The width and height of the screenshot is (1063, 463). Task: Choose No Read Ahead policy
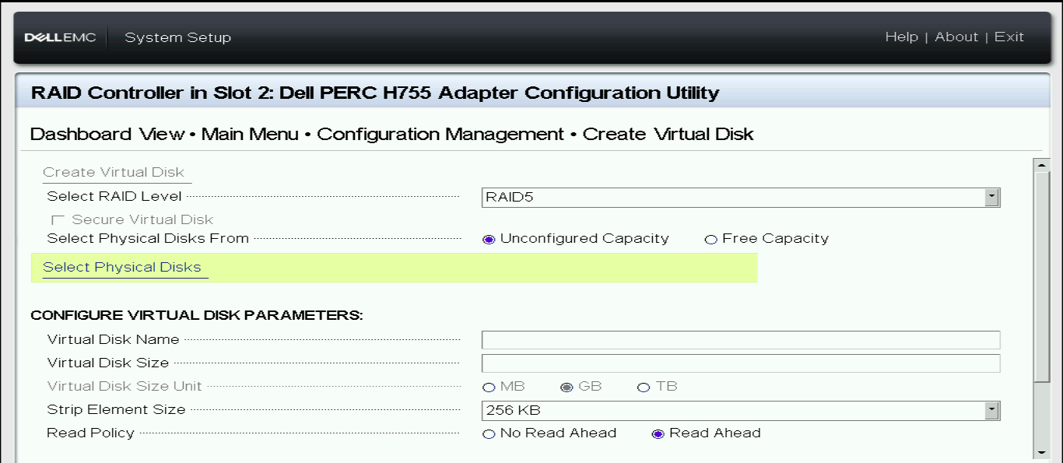click(489, 434)
